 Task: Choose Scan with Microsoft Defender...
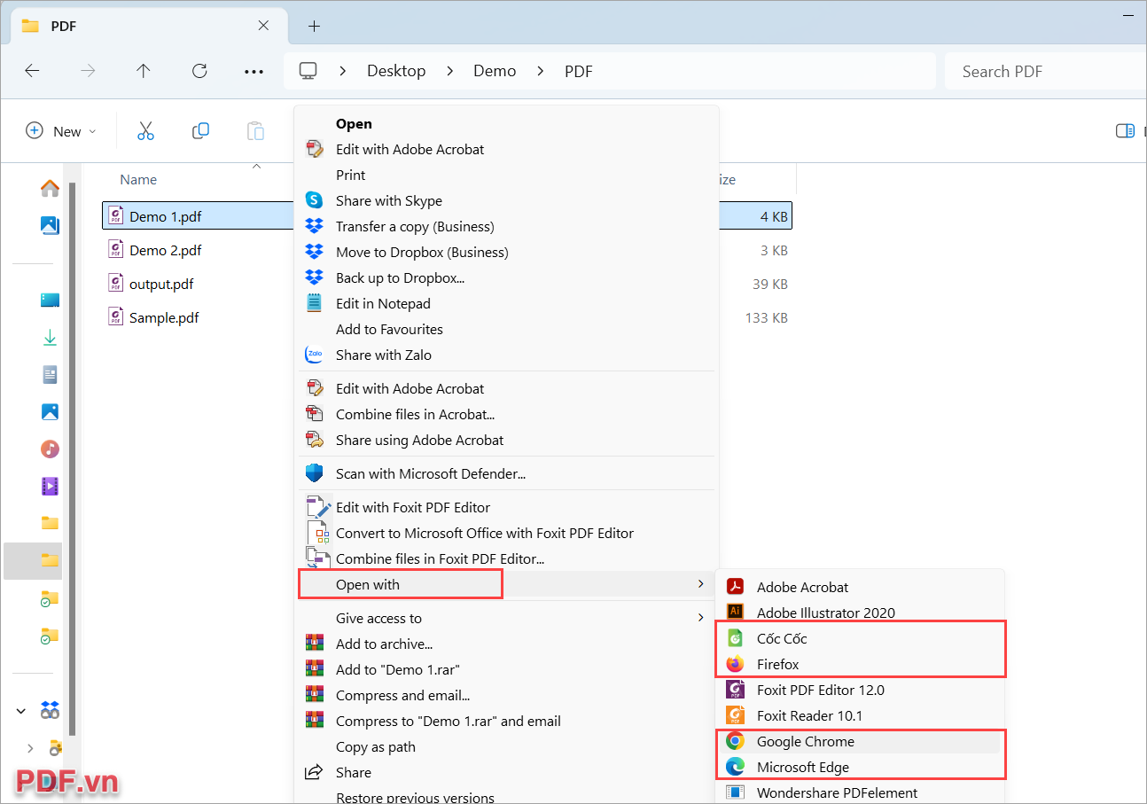tap(506, 473)
